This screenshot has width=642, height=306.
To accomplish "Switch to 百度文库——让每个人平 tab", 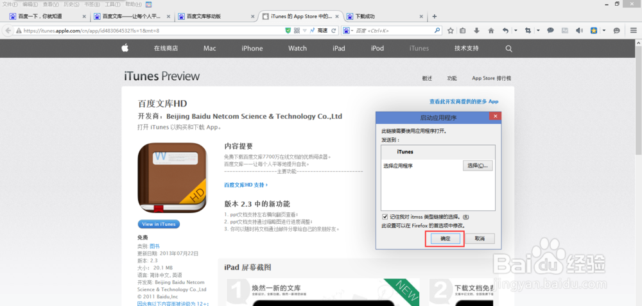I will (131, 17).
